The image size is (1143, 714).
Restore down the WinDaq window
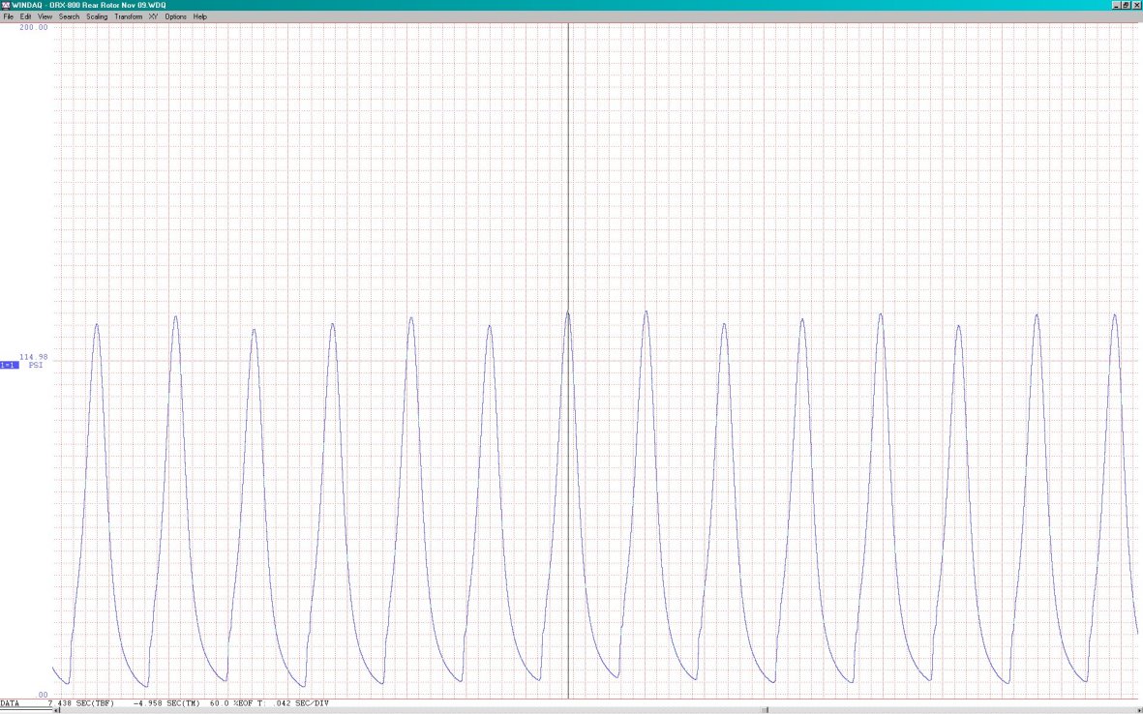click(1127, 5)
